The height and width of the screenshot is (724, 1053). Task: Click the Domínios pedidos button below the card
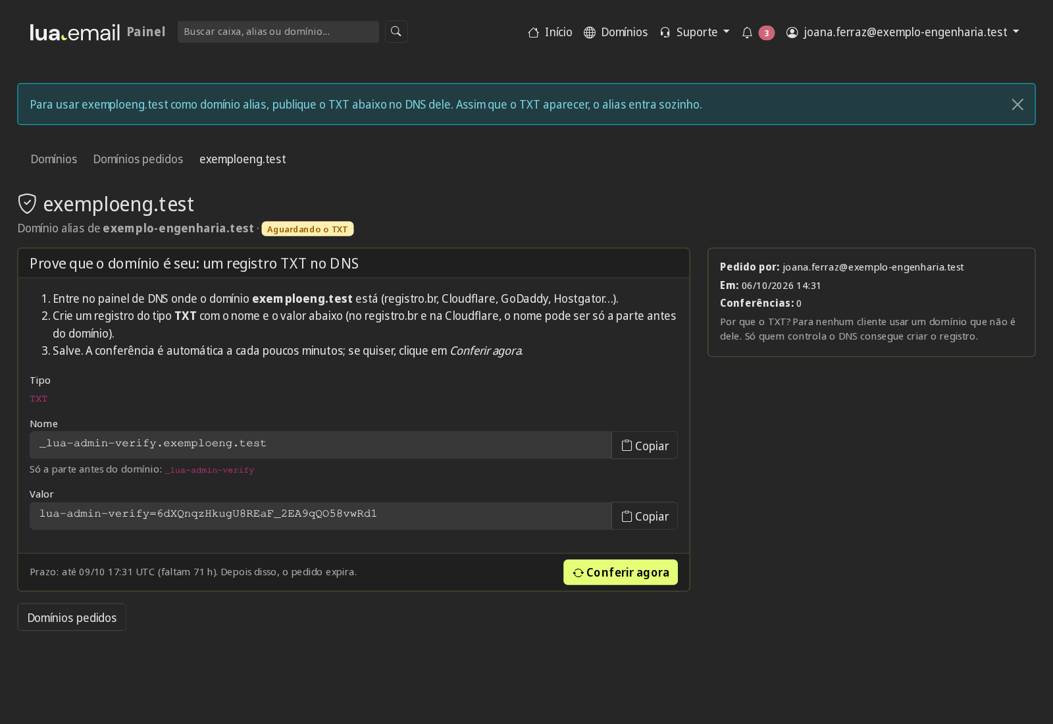pos(72,617)
